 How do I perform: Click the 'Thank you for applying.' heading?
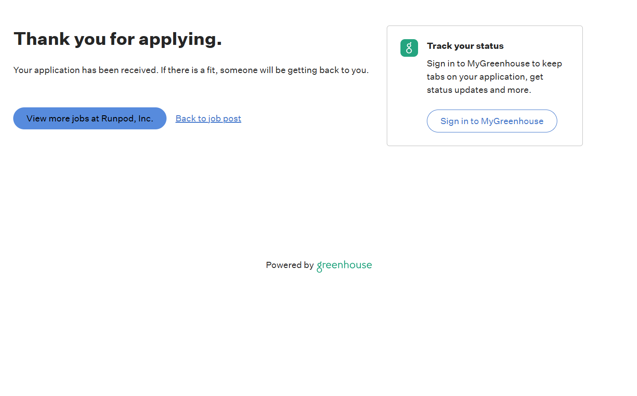coord(118,39)
